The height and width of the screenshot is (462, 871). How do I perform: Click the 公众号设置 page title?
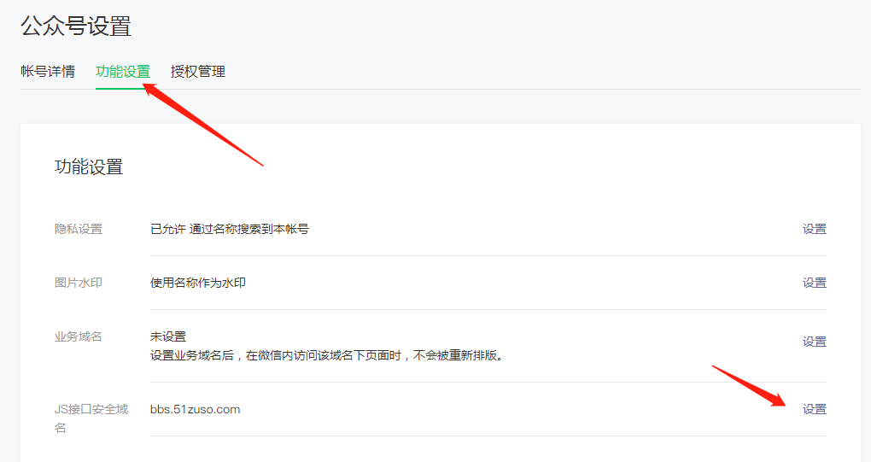point(76,26)
